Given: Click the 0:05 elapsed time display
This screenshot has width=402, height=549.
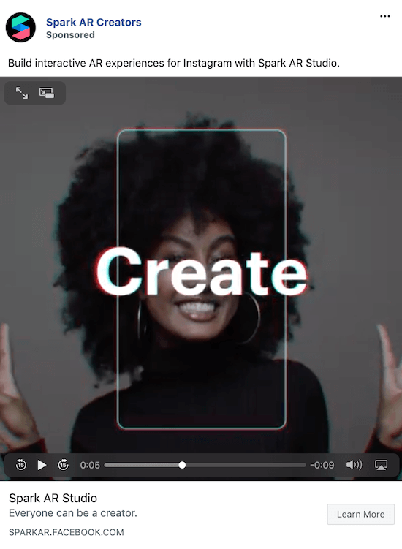Looking at the screenshot, I should 90,465.
